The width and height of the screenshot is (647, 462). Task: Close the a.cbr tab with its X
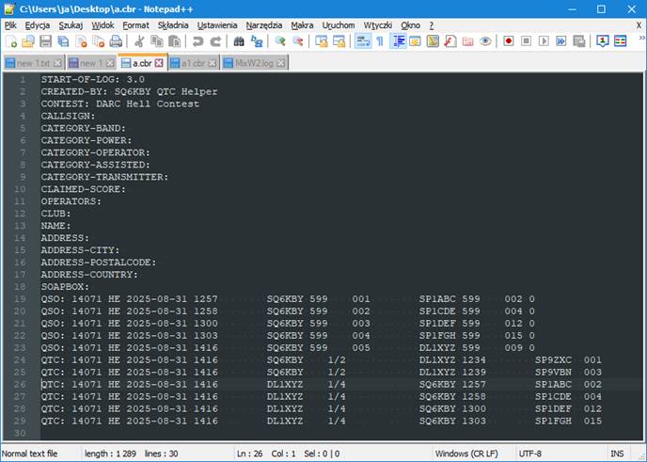click(x=159, y=63)
